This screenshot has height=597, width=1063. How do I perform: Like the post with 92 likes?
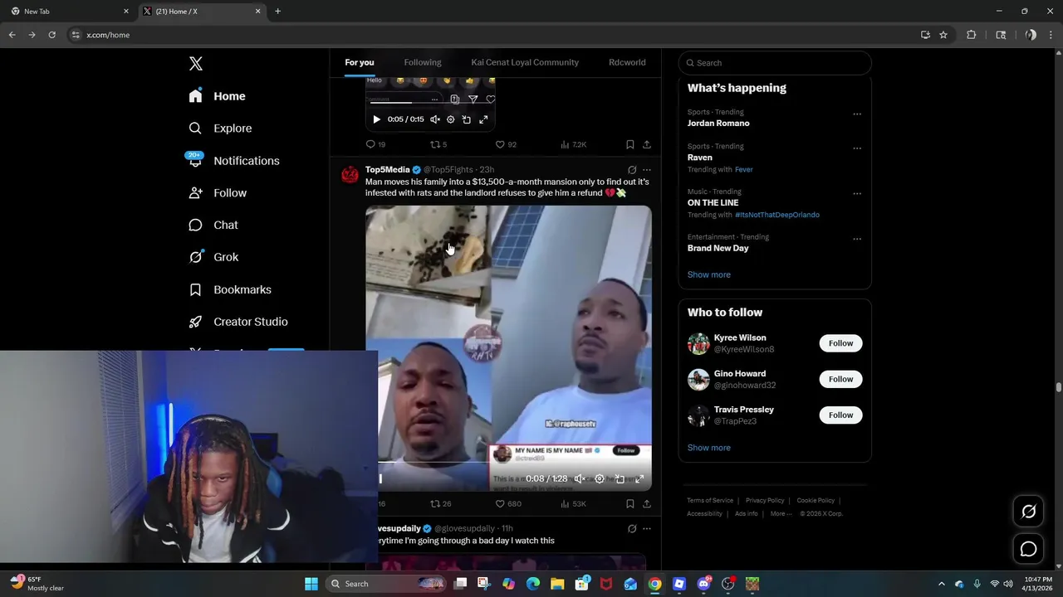pyautogui.click(x=506, y=144)
